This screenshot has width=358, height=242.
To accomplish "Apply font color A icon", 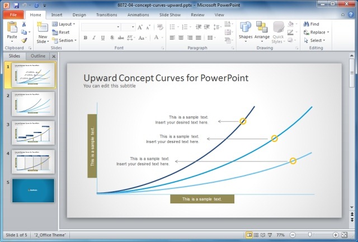I will pyautogui.click(x=157, y=37).
